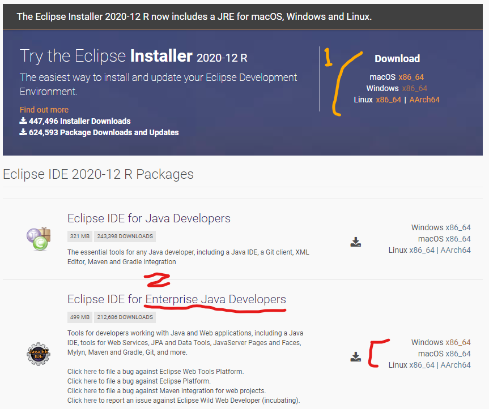Get Enterprise Java package for Linux AArch64
This screenshot has height=409, width=489.
click(x=456, y=365)
